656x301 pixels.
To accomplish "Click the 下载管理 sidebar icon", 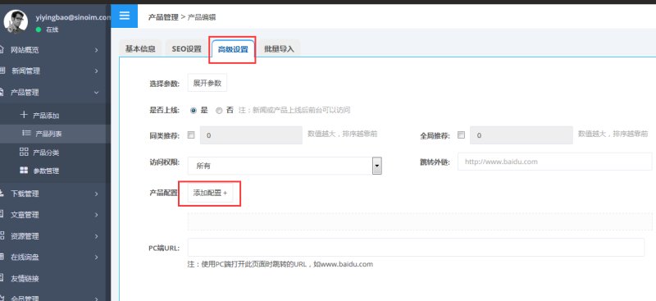I will click(2, 194).
